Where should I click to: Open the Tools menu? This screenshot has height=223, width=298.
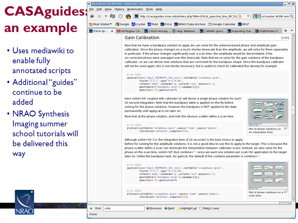(149, 9)
